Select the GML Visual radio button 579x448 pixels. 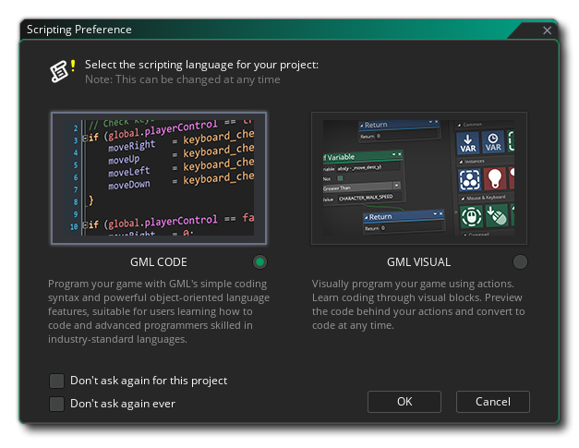[x=520, y=262]
